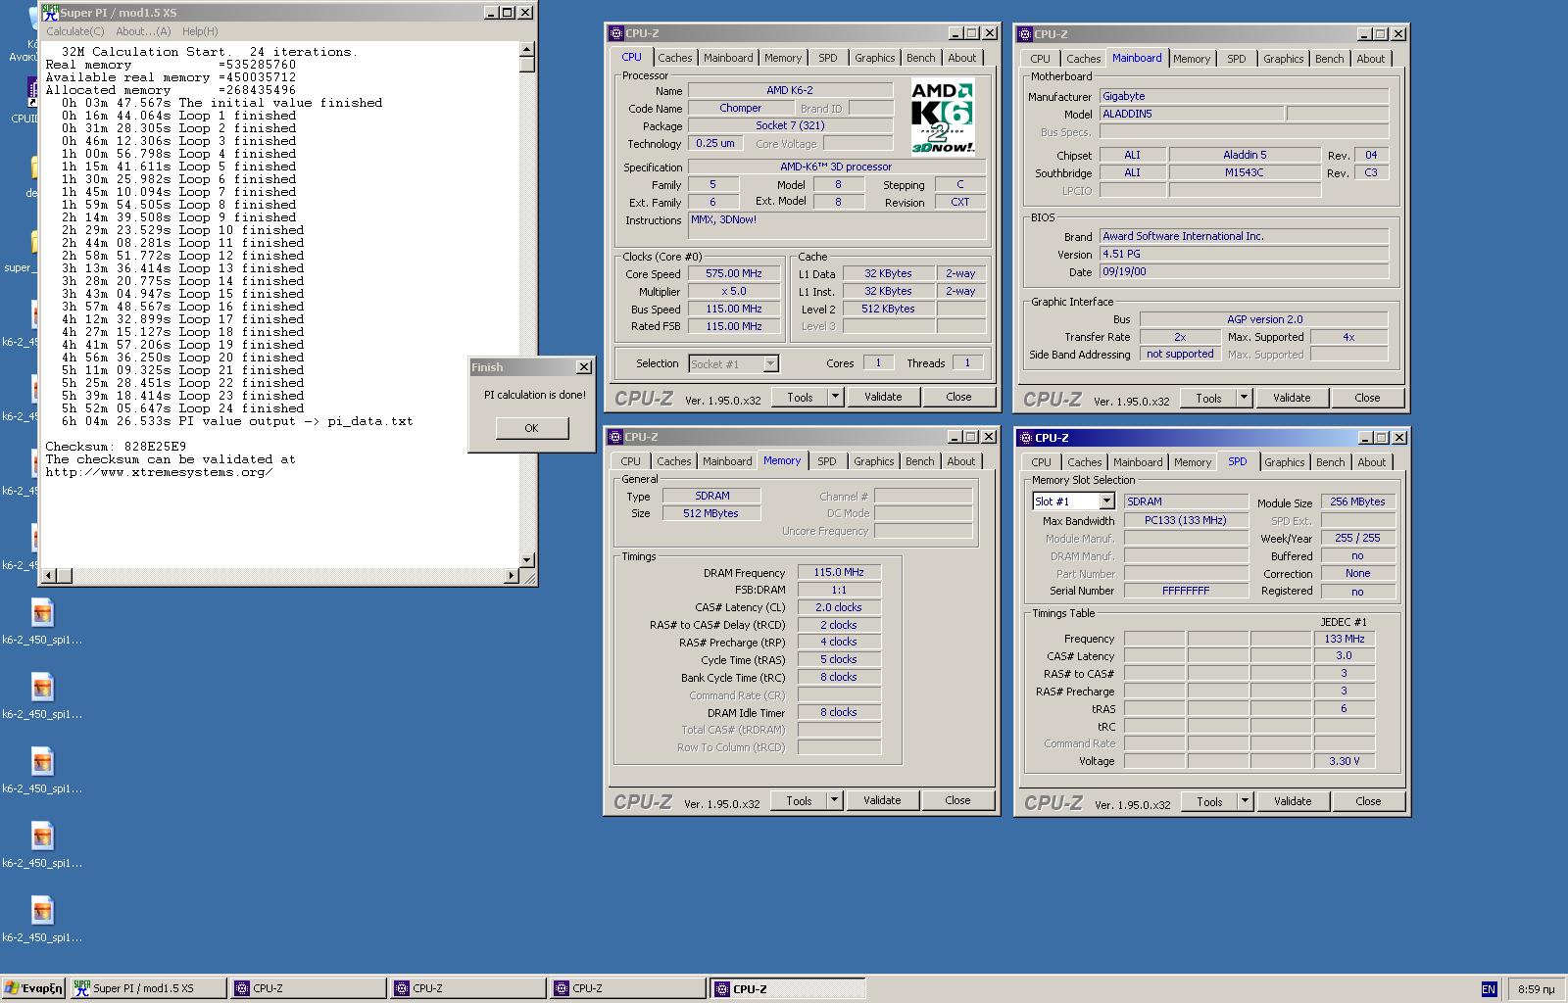
Task: Open Bench tab in the CPU window
Action: (x=920, y=58)
